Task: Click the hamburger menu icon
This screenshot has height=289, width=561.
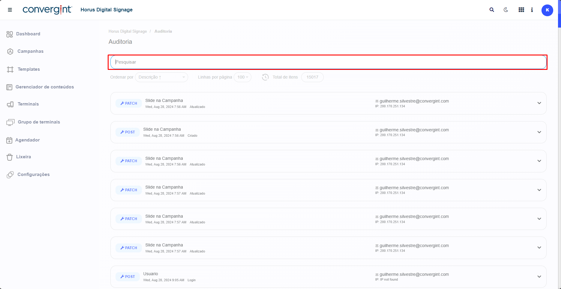Action: (x=10, y=10)
